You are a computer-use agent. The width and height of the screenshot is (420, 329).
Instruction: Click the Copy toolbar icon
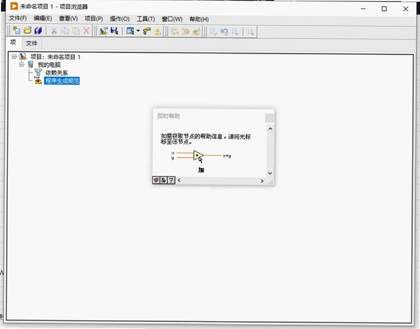(x=65, y=31)
